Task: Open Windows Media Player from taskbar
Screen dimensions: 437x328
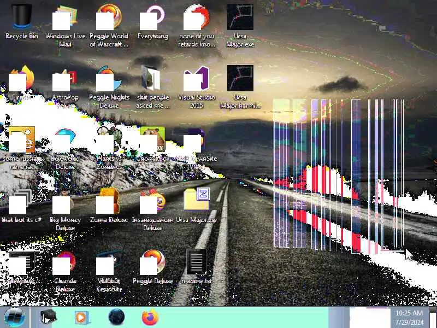Action: tap(82, 318)
